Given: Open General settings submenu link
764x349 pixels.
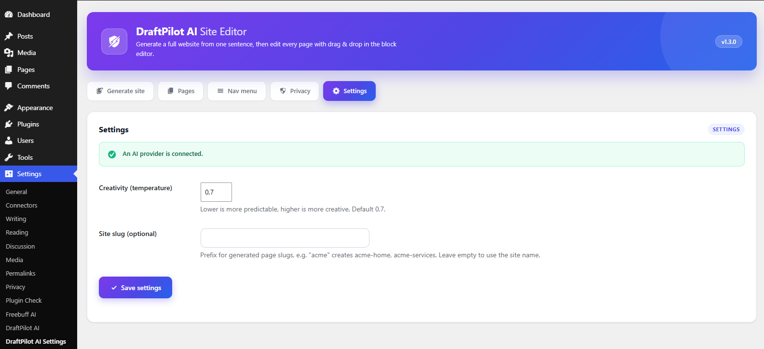Looking at the screenshot, I should click(x=16, y=192).
